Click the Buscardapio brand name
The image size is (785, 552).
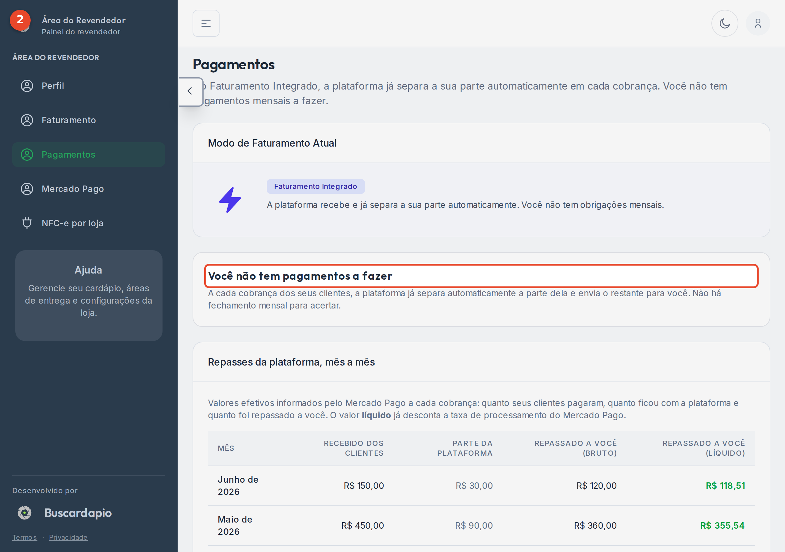(78, 513)
